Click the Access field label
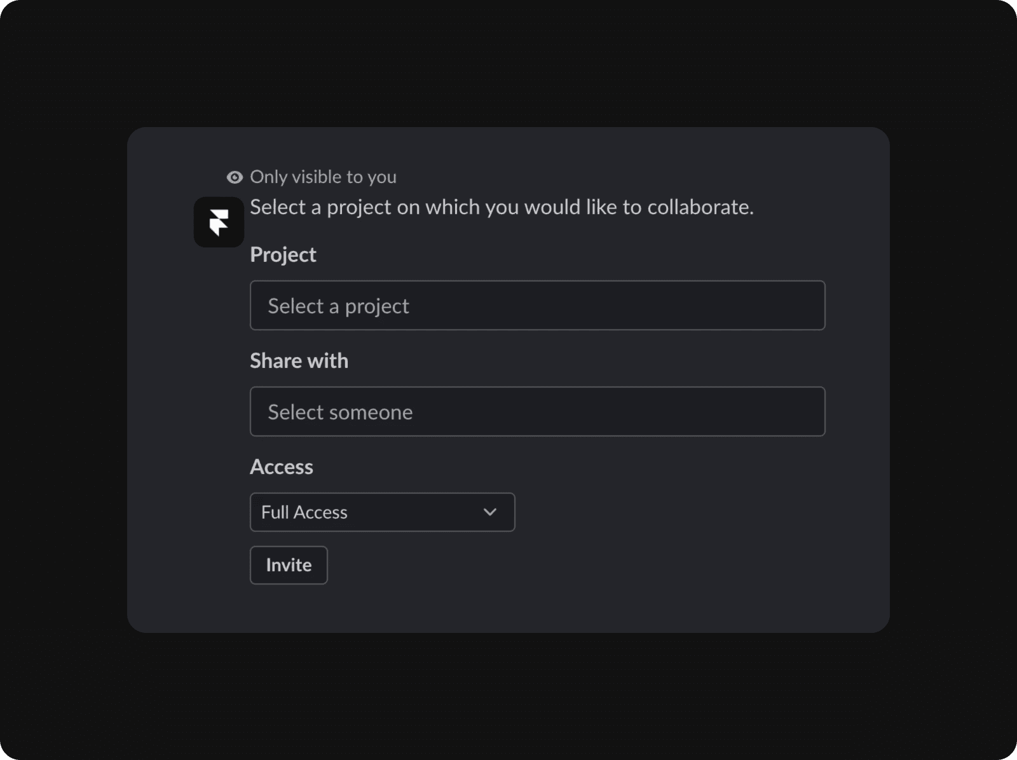1017x760 pixels. click(x=281, y=467)
